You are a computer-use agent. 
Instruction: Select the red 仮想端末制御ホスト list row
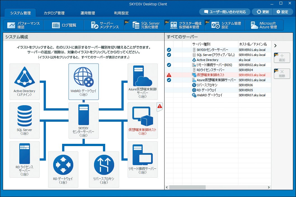[x=218, y=75]
